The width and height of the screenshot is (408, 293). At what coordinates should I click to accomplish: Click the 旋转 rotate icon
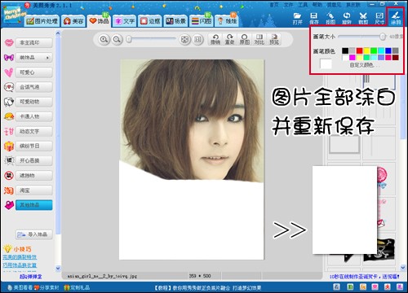click(x=347, y=18)
